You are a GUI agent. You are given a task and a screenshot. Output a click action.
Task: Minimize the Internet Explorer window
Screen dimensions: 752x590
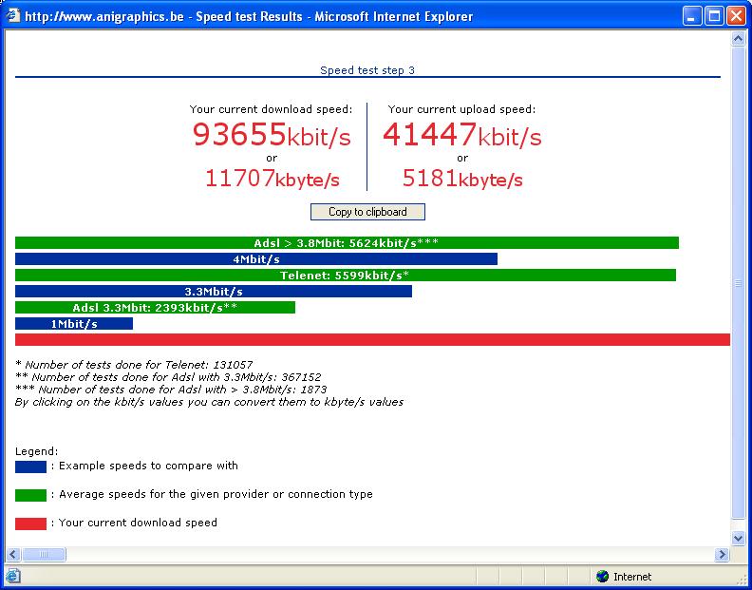(693, 15)
